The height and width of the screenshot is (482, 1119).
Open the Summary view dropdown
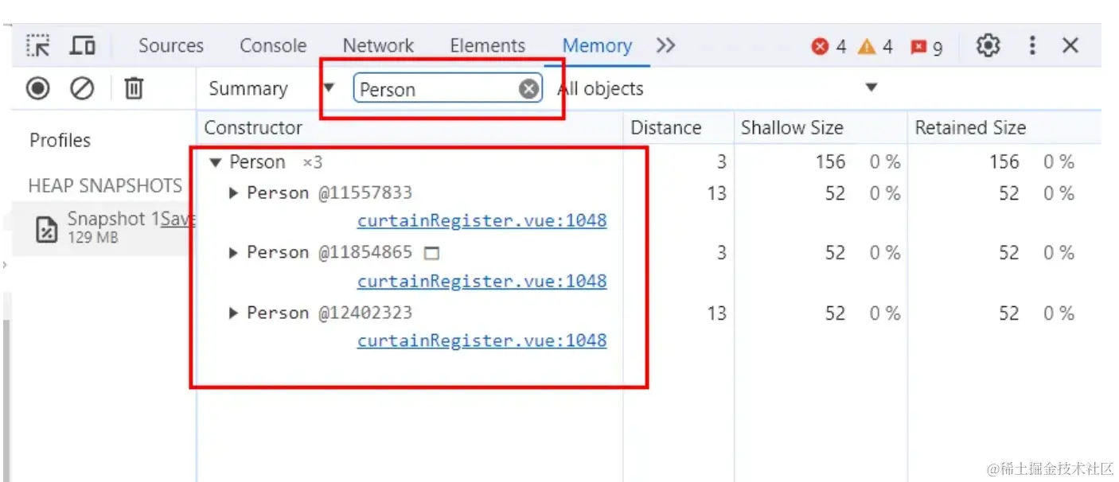[x=271, y=88]
